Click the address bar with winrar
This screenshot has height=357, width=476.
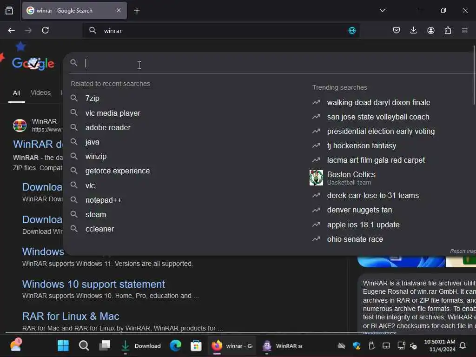(221, 30)
